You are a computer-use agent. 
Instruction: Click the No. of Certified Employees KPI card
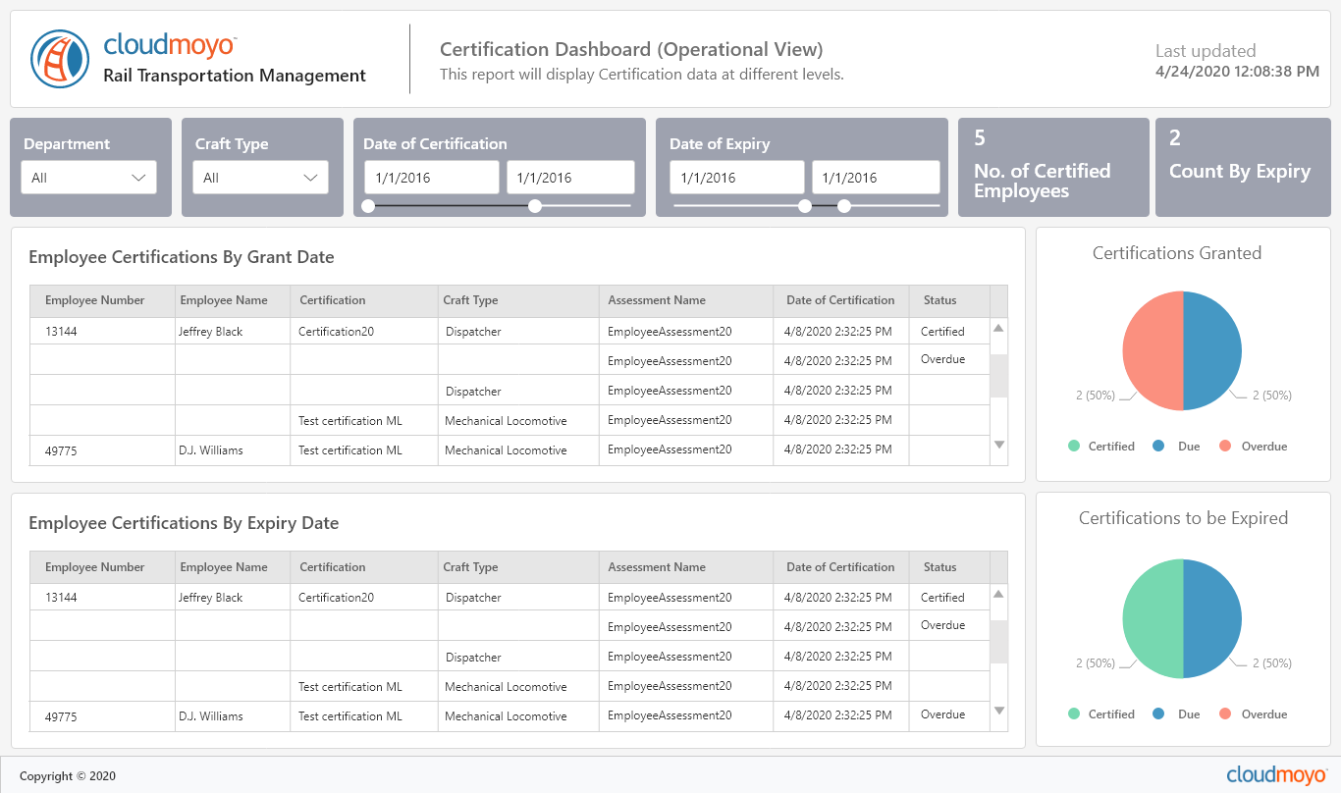1052,167
